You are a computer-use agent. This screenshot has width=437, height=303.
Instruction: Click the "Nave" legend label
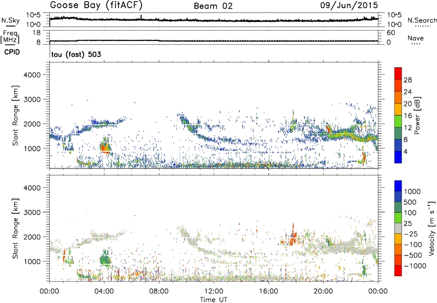pyautogui.click(x=416, y=38)
